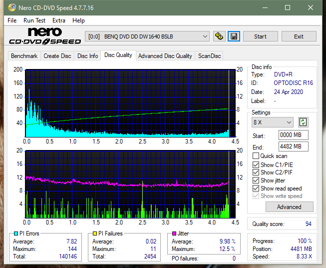326x268 pixels.
Task: Open the Advanced settings button
Action: coord(289,207)
